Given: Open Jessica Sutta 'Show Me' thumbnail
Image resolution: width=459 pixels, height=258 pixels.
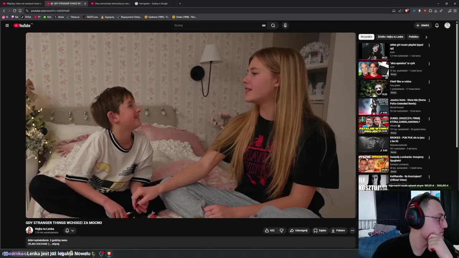Looking at the screenshot, I should [373, 106].
